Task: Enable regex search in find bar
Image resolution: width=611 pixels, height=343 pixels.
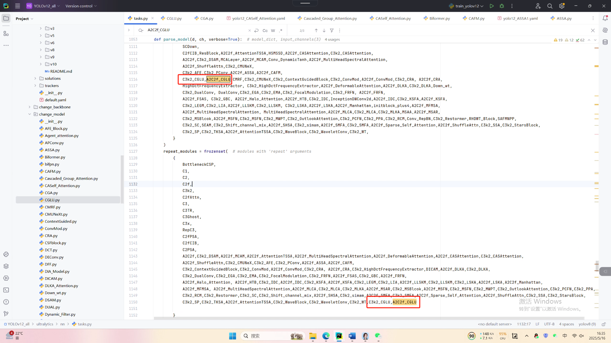Action: click(281, 30)
